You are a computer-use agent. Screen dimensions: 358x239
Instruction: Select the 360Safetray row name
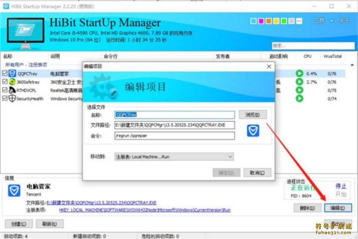coord(28,82)
